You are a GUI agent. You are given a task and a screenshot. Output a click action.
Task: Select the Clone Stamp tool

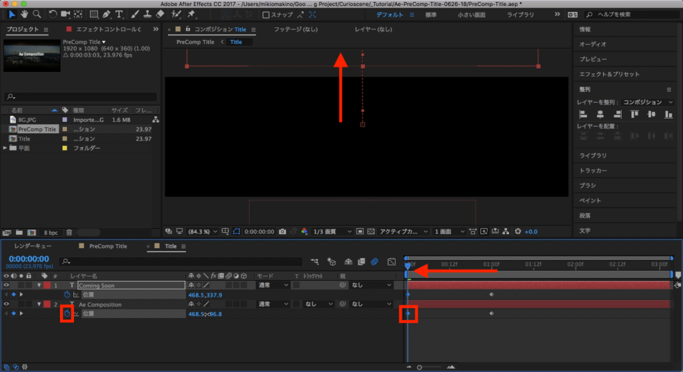(x=147, y=14)
